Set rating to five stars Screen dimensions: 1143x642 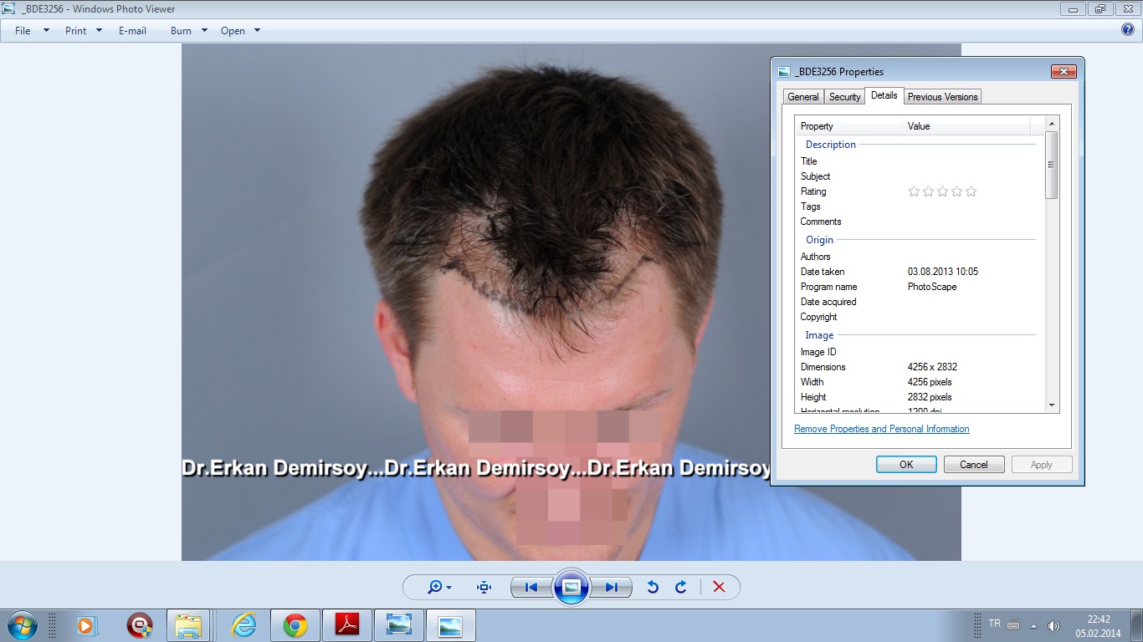[x=971, y=191]
